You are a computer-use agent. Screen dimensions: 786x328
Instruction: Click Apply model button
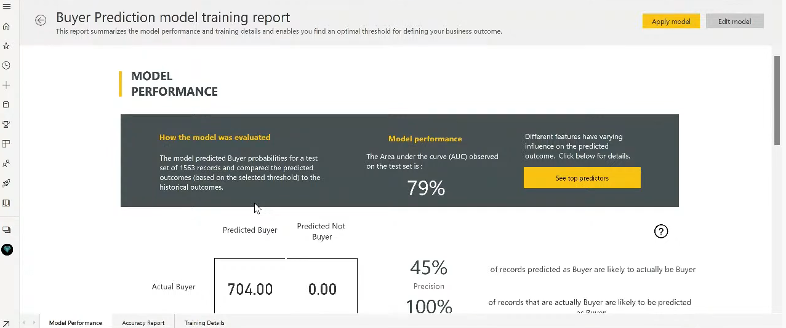[x=671, y=21]
